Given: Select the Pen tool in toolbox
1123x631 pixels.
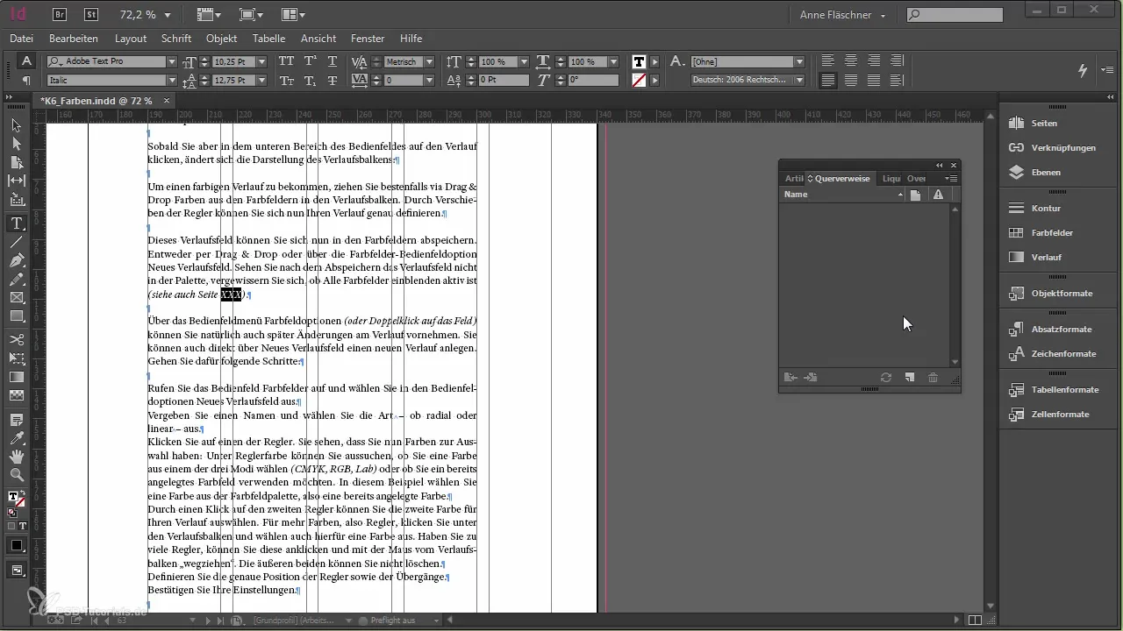Looking at the screenshot, I should pos(17,261).
